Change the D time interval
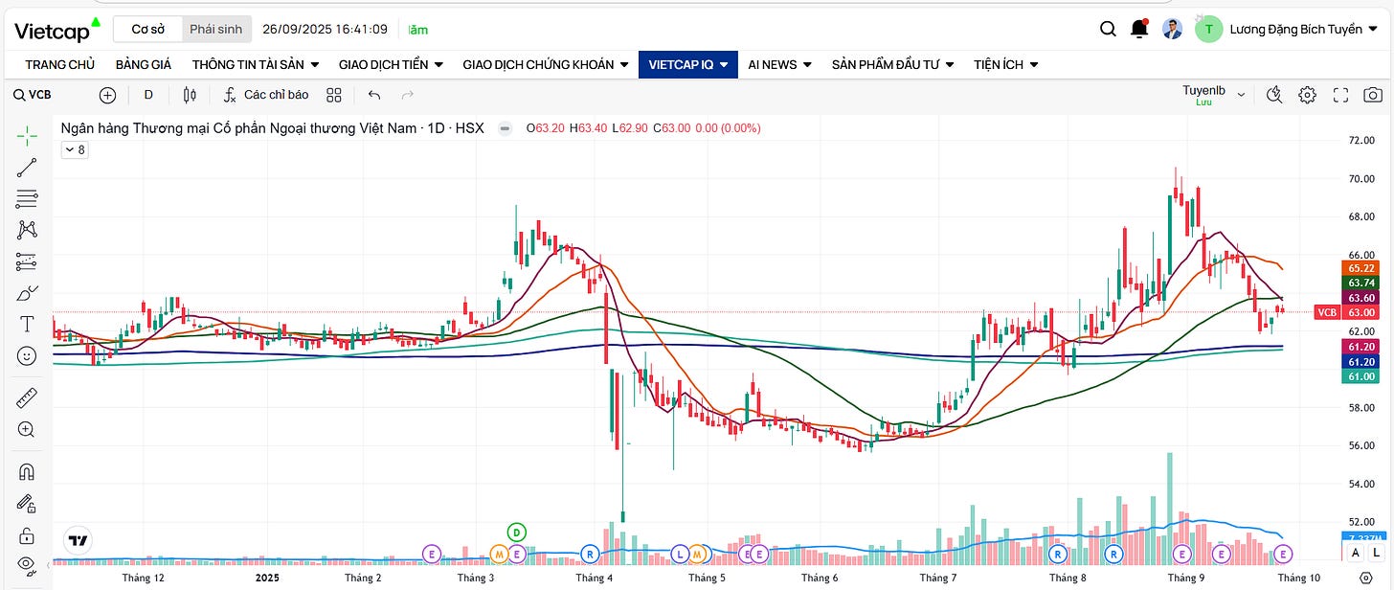The height and width of the screenshot is (590, 1394). coord(148,95)
